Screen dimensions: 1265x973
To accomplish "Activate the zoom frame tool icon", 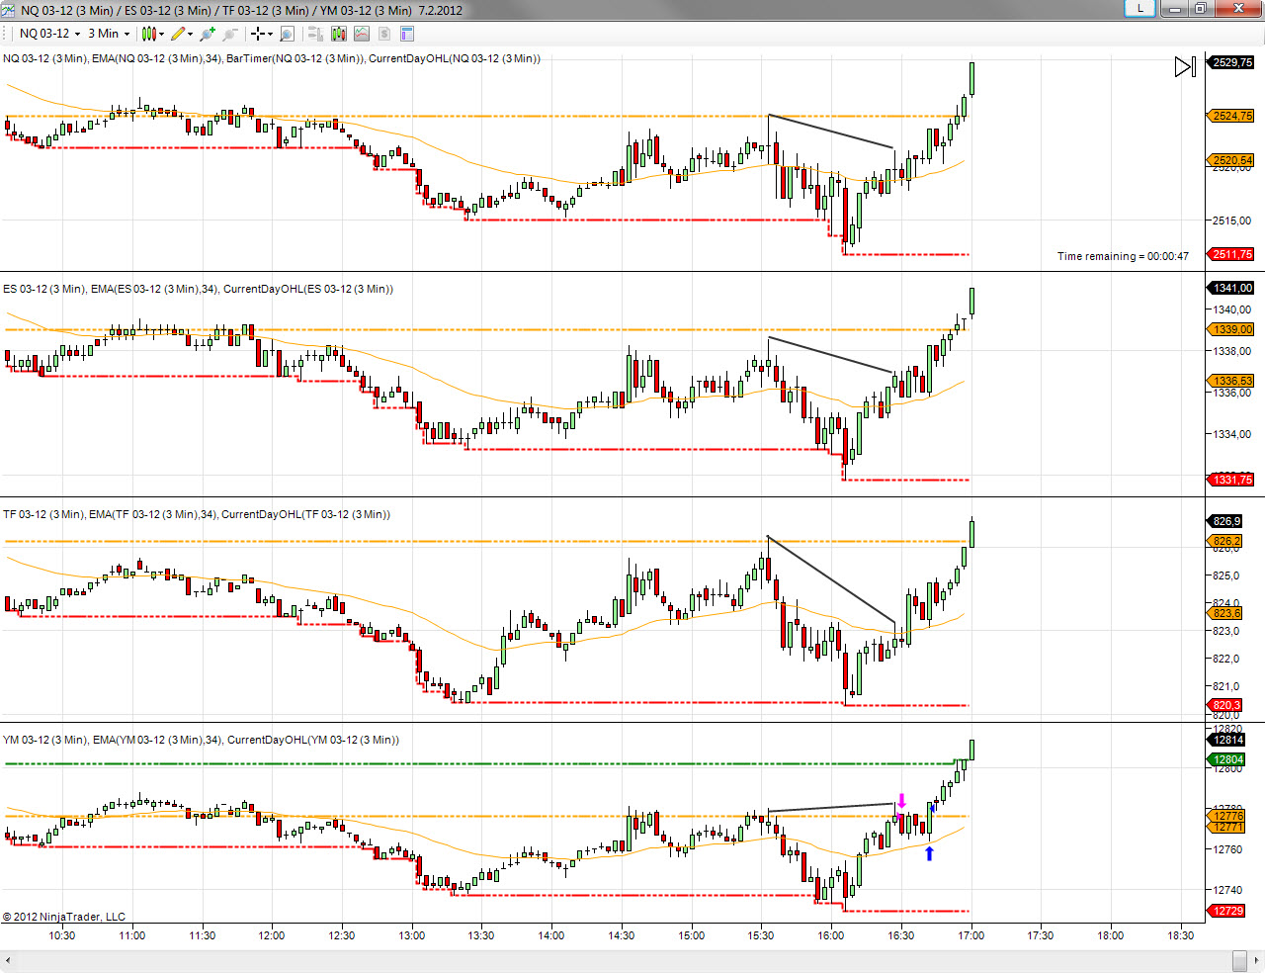I will [x=287, y=34].
